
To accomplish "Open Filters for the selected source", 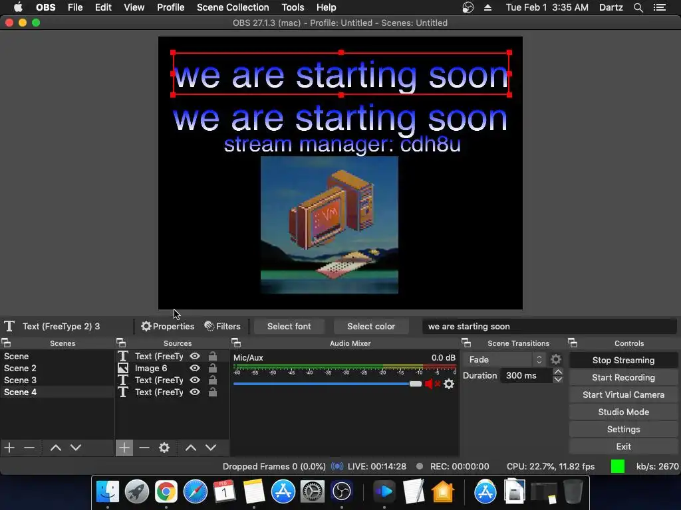I will (222, 326).
